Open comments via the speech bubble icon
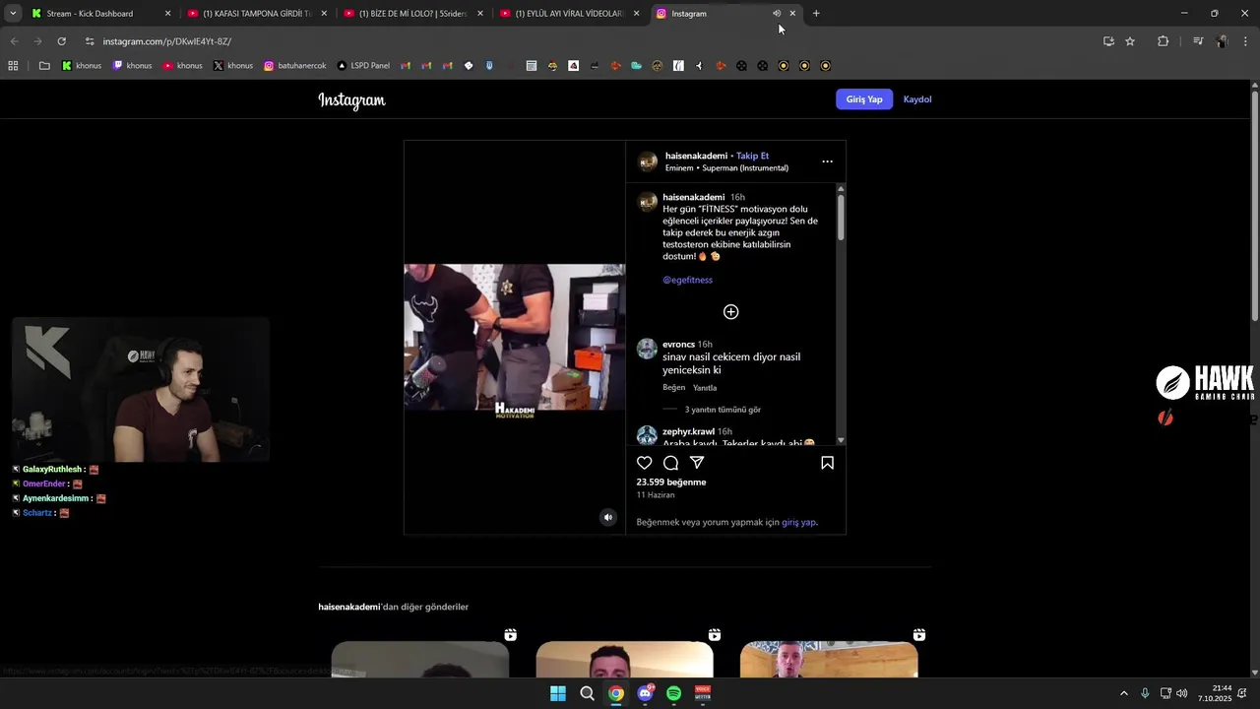The width and height of the screenshot is (1260, 709). click(670, 463)
